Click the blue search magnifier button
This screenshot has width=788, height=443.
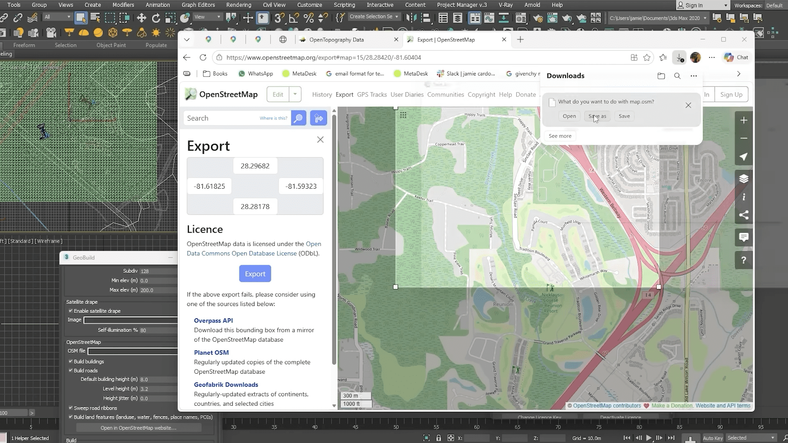coord(299,118)
